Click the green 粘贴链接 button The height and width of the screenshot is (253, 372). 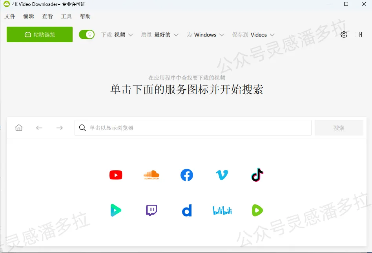(x=40, y=34)
